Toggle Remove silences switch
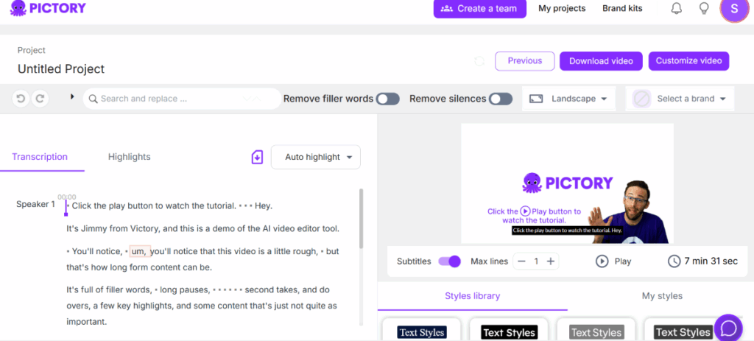The width and height of the screenshot is (754, 341). (x=501, y=99)
